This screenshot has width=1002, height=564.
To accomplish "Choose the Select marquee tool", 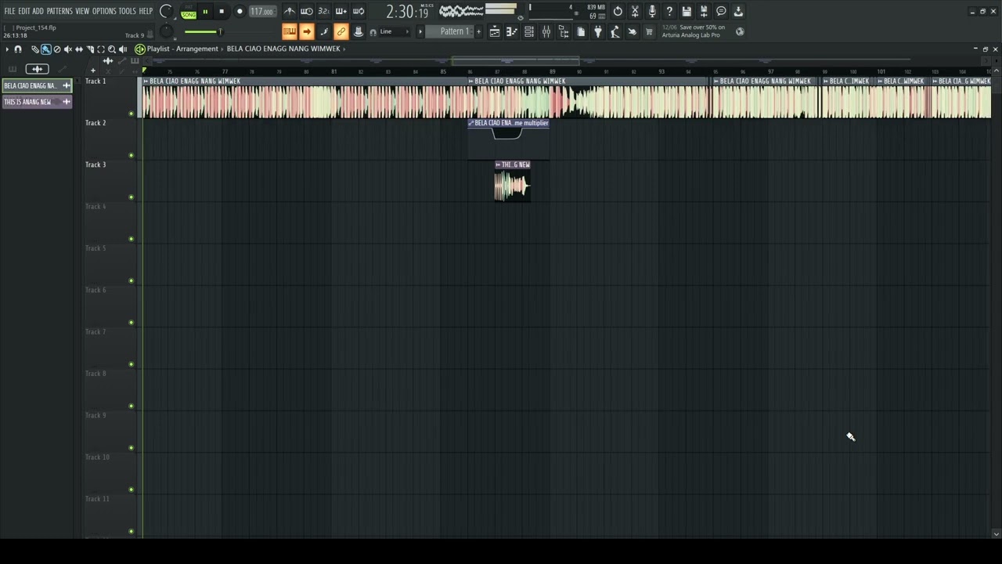I will [x=100, y=49].
